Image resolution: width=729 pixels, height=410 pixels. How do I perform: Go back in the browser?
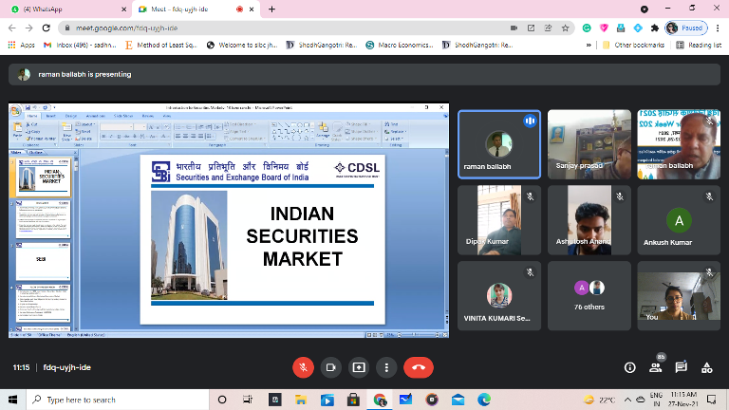coord(12,28)
